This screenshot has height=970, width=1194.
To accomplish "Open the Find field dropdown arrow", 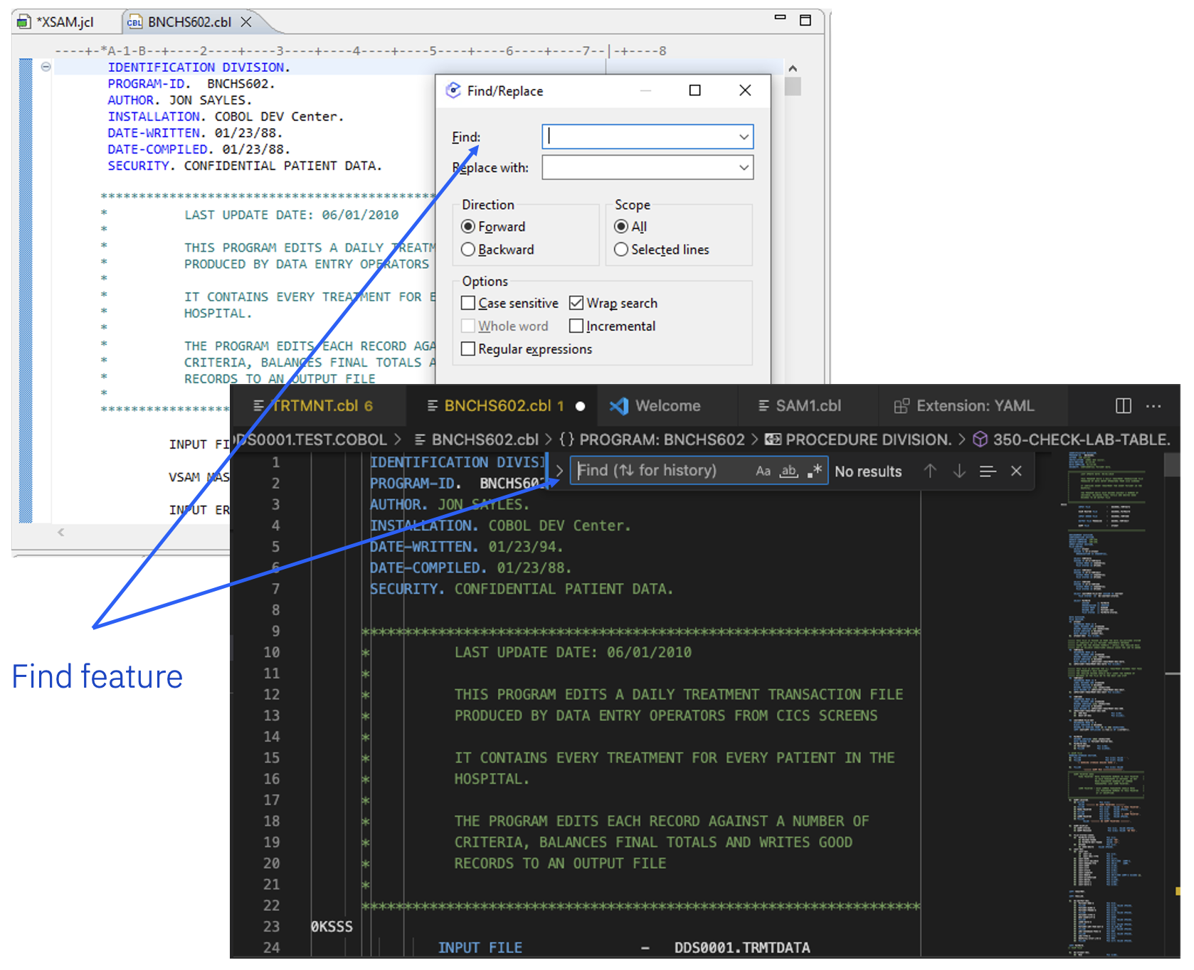I will click(x=744, y=137).
